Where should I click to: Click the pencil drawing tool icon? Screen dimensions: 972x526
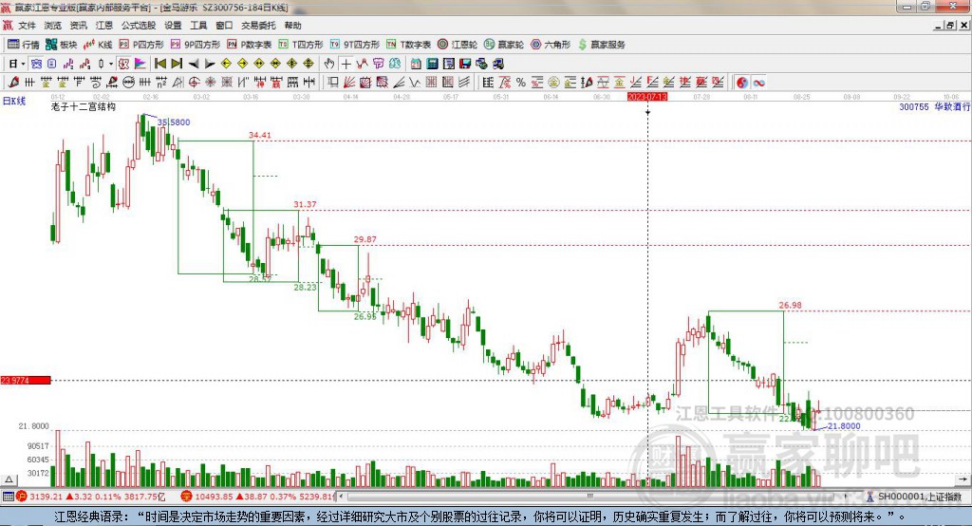coord(13,83)
